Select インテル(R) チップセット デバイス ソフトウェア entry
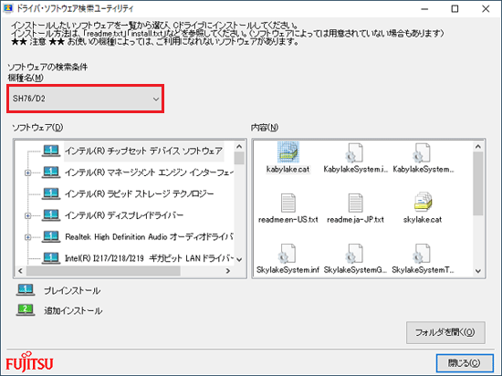The image size is (502, 376). point(143,151)
